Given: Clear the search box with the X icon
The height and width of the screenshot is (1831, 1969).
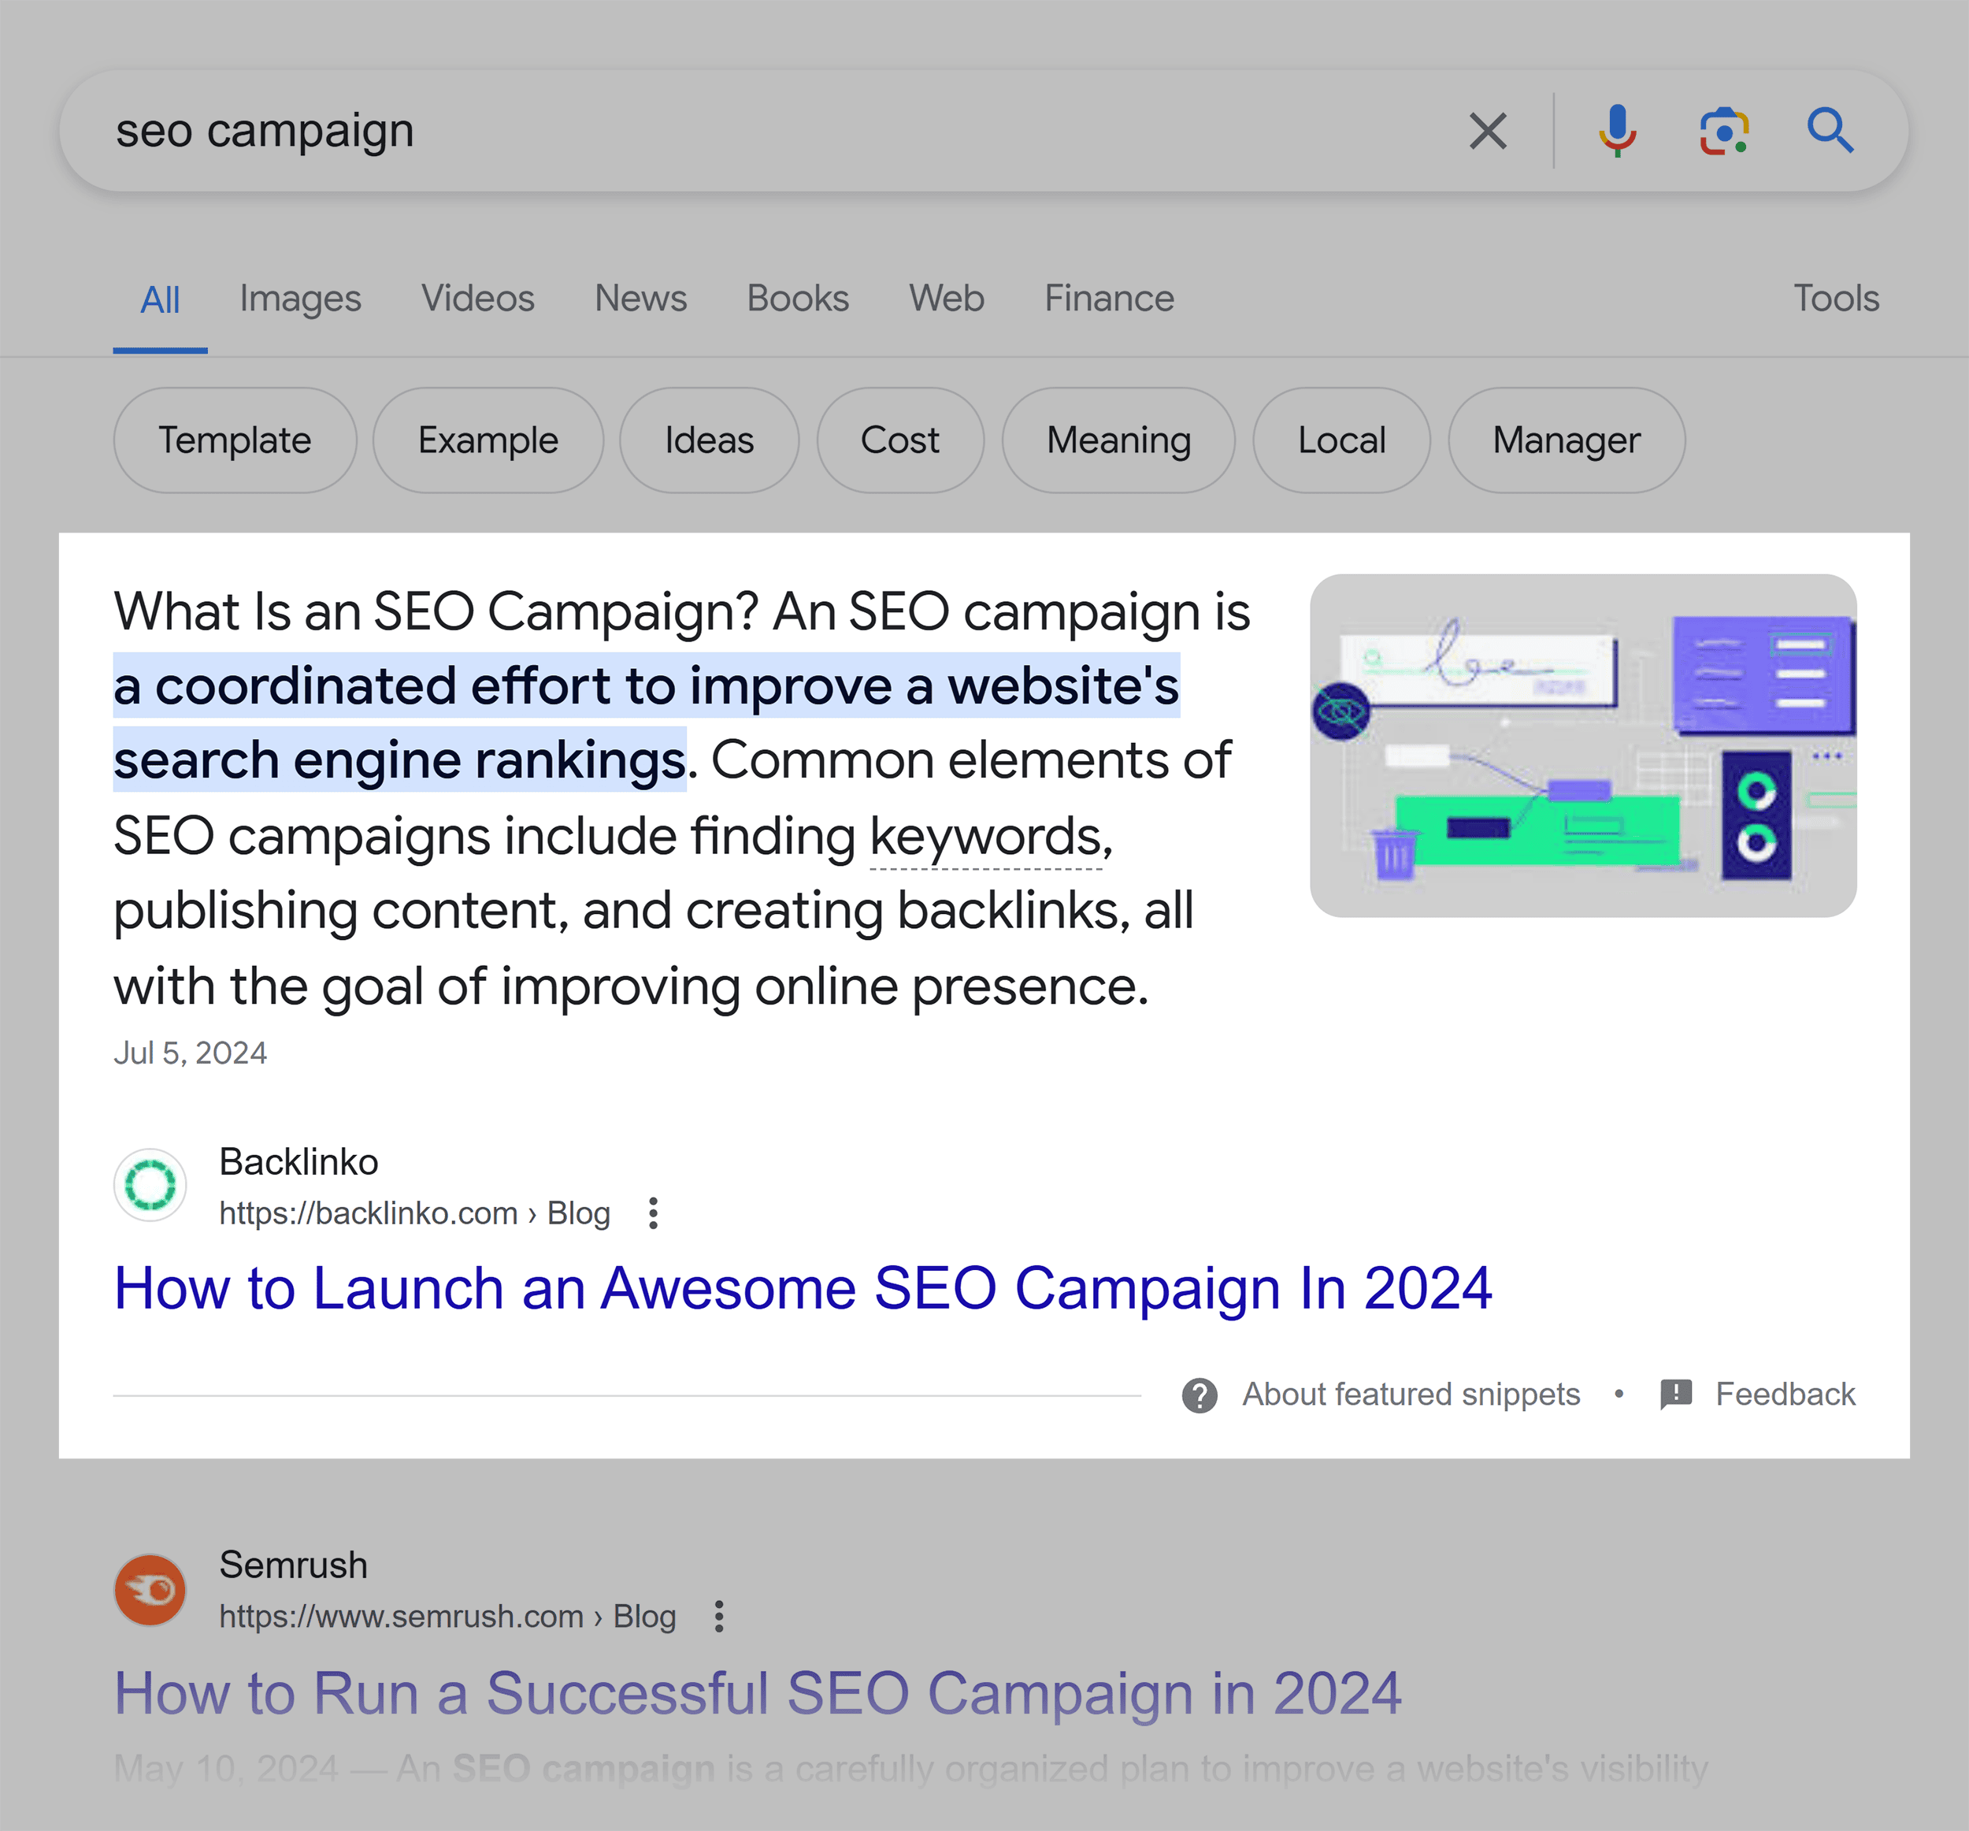Looking at the screenshot, I should coord(1488,131).
